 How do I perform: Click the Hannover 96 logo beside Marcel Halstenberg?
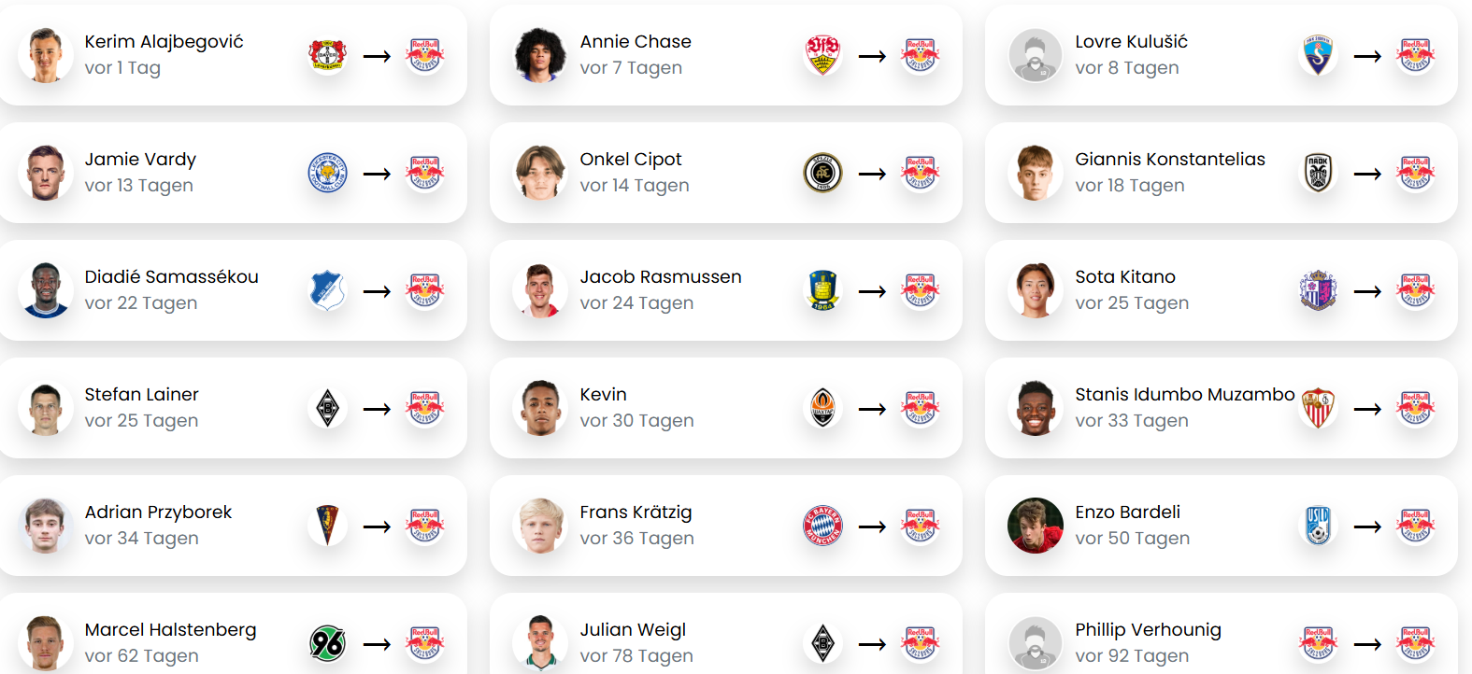pyautogui.click(x=328, y=644)
